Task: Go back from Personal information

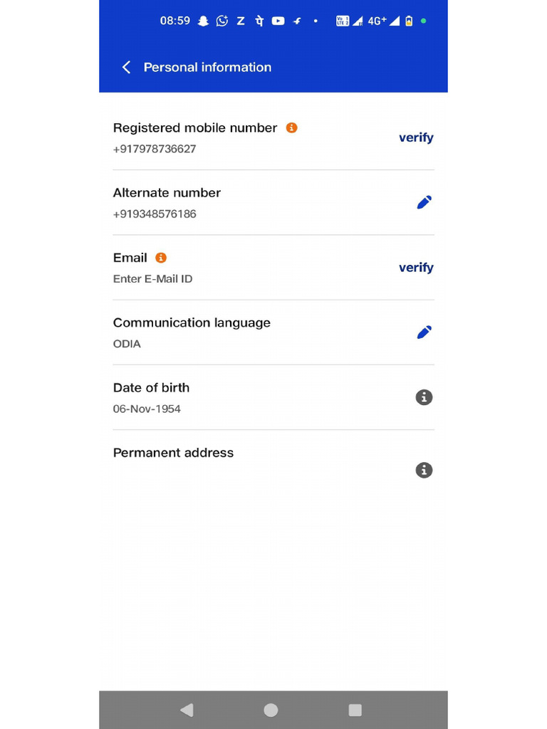Action: click(126, 67)
